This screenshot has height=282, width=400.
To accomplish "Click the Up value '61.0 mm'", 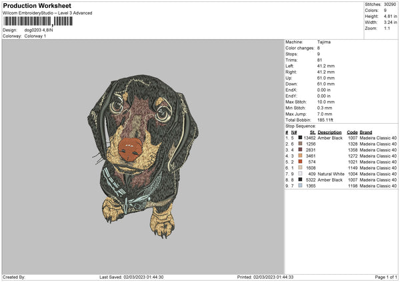I will click(x=326, y=78).
